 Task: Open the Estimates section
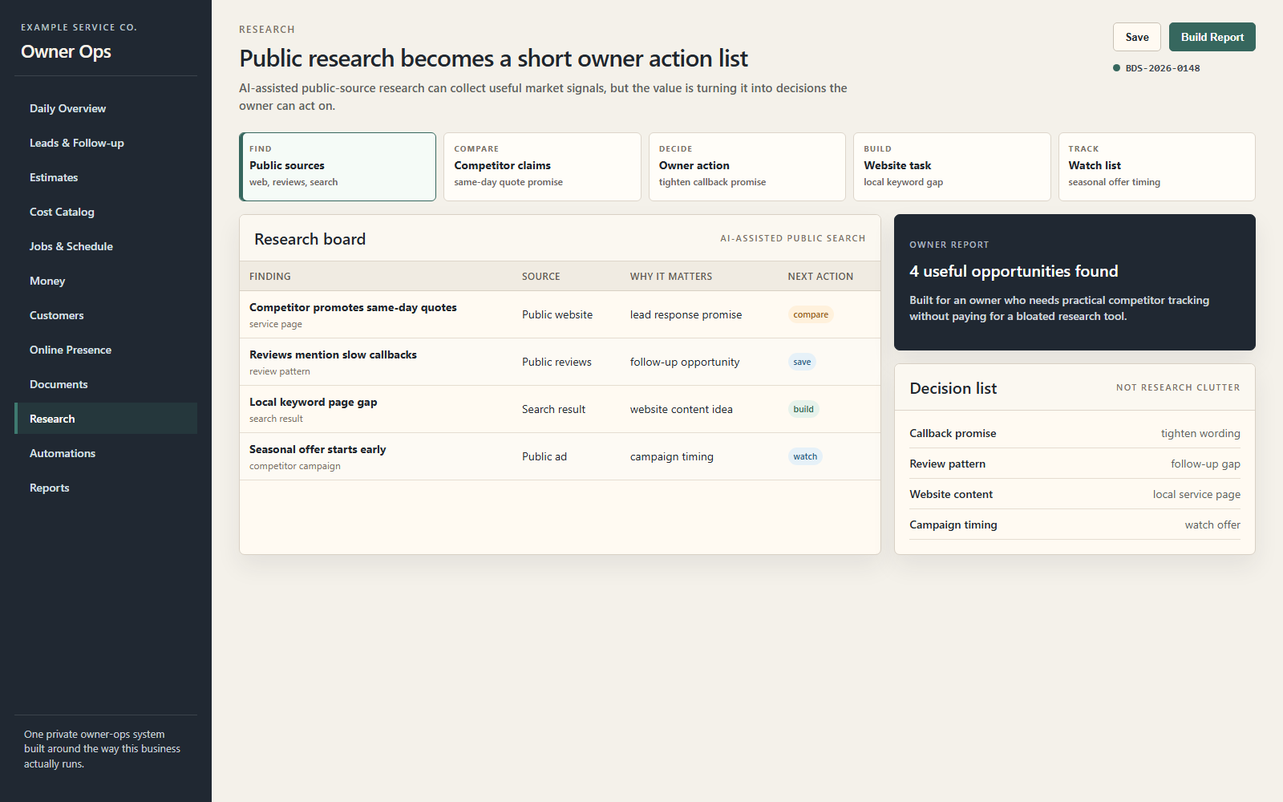[106, 177]
